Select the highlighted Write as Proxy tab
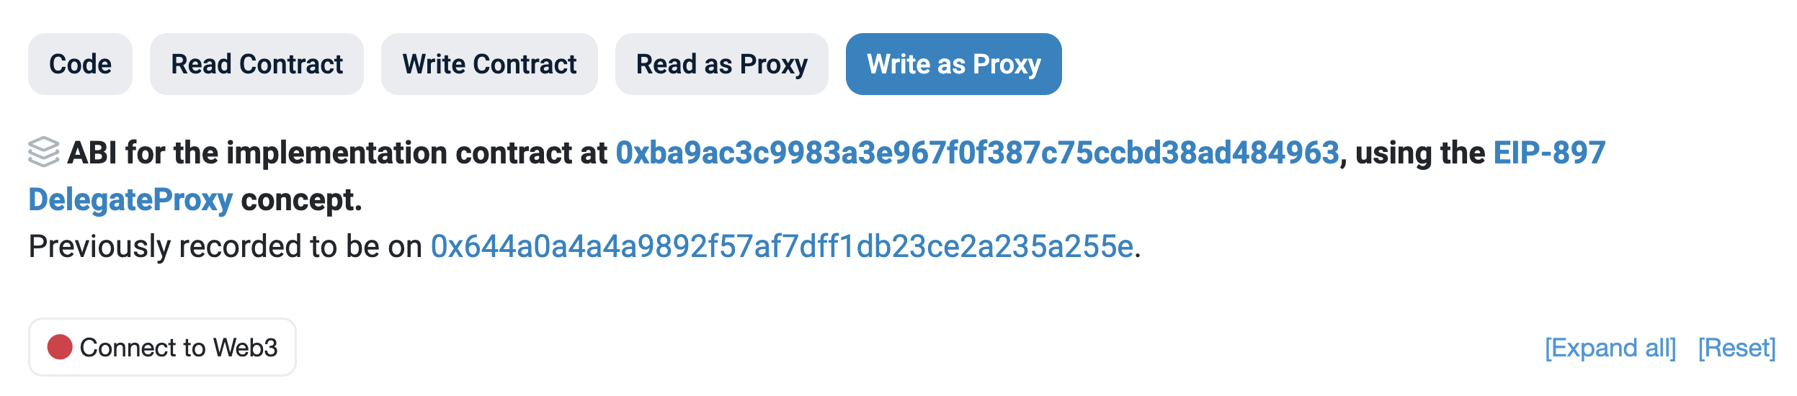This screenshot has width=1797, height=396. [953, 64]
